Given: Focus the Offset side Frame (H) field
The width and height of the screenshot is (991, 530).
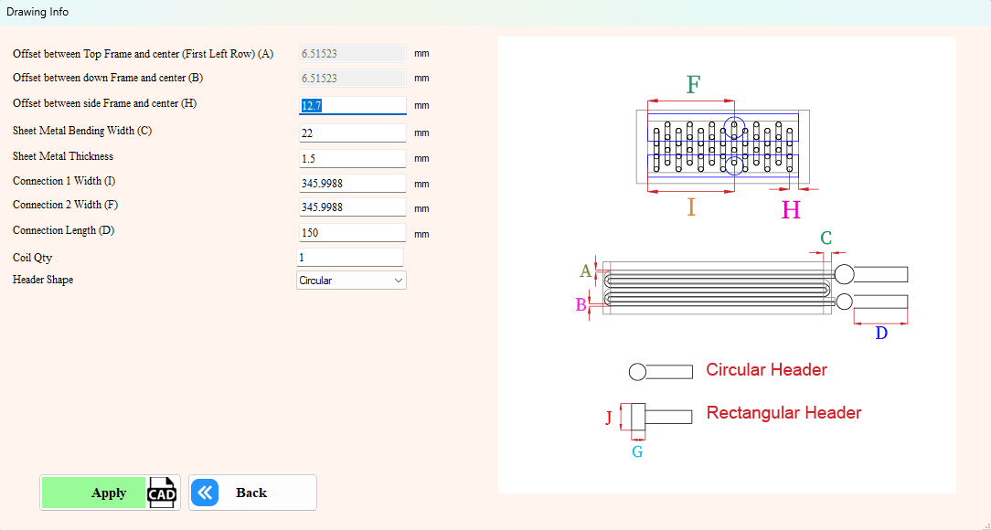Looking at the screenshot, I should click(x=353, y=105).
